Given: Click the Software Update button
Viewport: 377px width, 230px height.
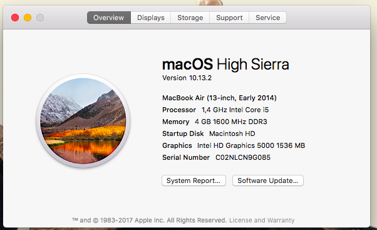Looking at the screenshot, I should click(267, 180).
